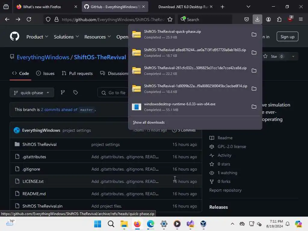
Task: Open Firefox extensions puzzle icon
Action: (x=279, y=20)
